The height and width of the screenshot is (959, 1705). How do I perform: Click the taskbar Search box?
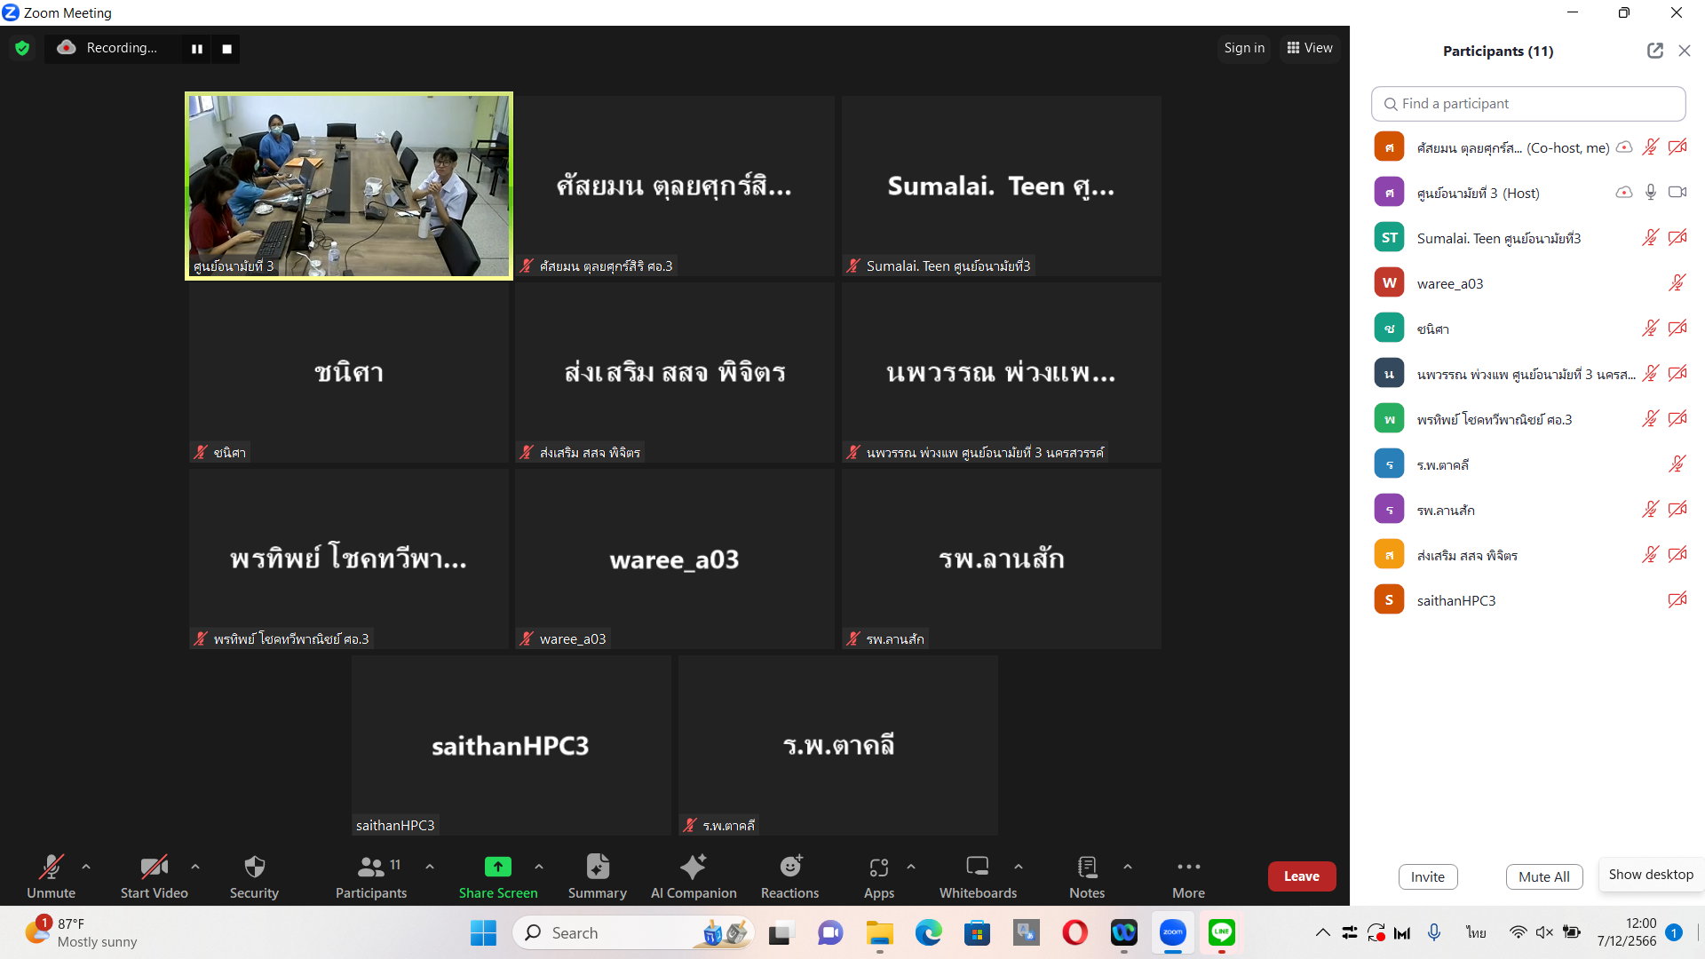tap(633, 933)
